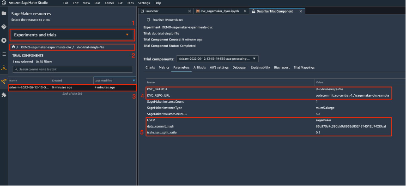The width and height of the screenshot is (406, 186).
Task: Open the orange pipeline graph sidebar icon
Action: pos(4,81)
